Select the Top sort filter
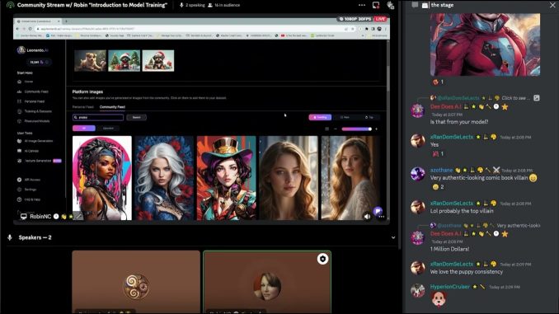The height and width of the screenshot is (314, 559). [369, 117]
